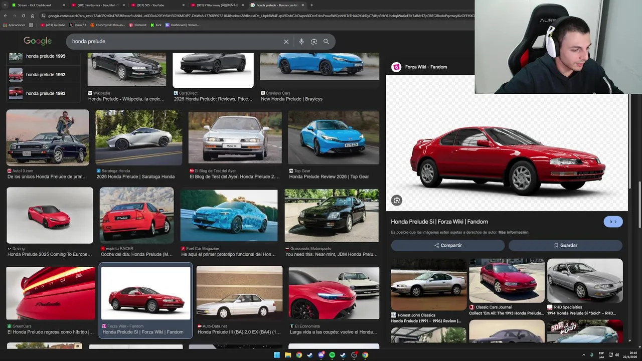Open the Honest John Classics related image
The image size is (642, 361).
(x=428, y=284)
